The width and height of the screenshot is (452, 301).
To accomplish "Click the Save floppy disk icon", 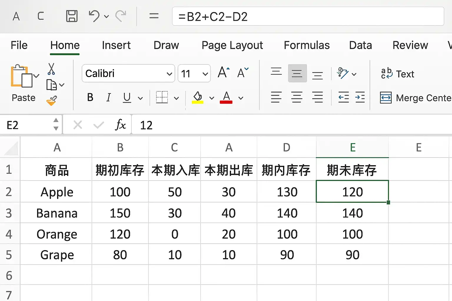I will point(72,16).
